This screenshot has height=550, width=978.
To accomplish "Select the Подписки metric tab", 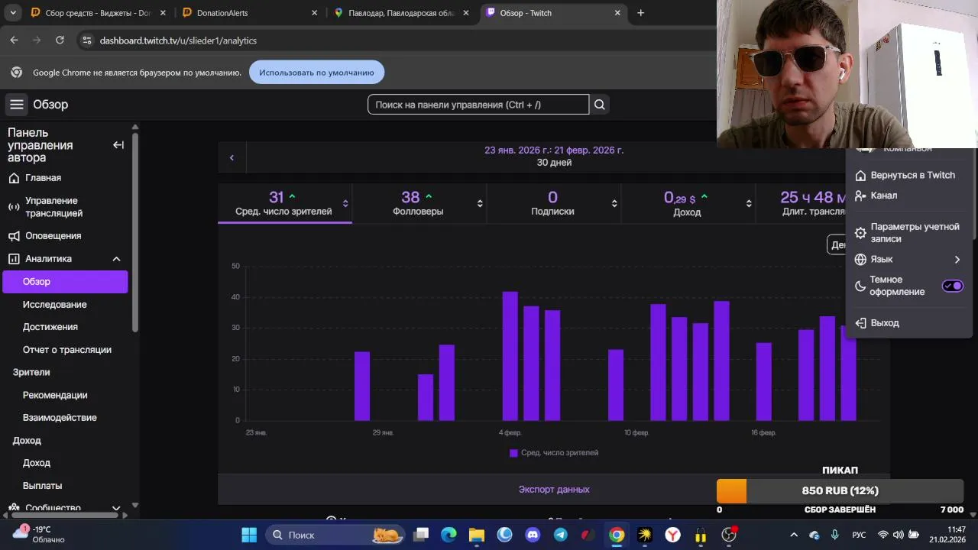I will coord(552,203).
